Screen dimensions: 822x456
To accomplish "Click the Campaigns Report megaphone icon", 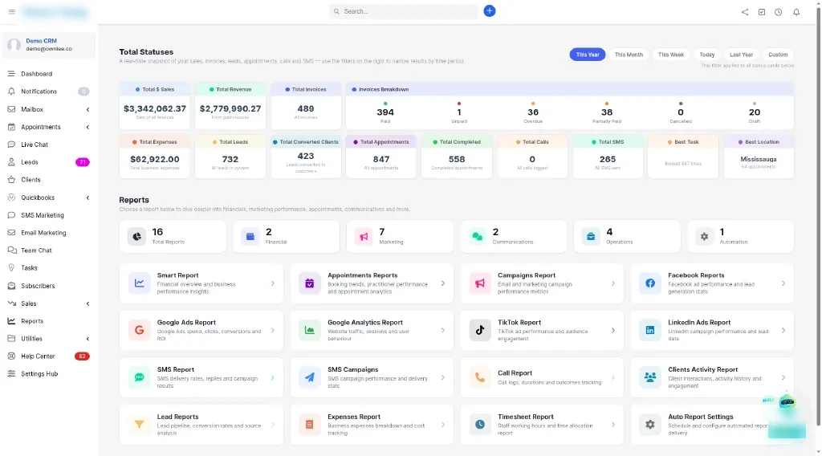I will coord(480,283).
